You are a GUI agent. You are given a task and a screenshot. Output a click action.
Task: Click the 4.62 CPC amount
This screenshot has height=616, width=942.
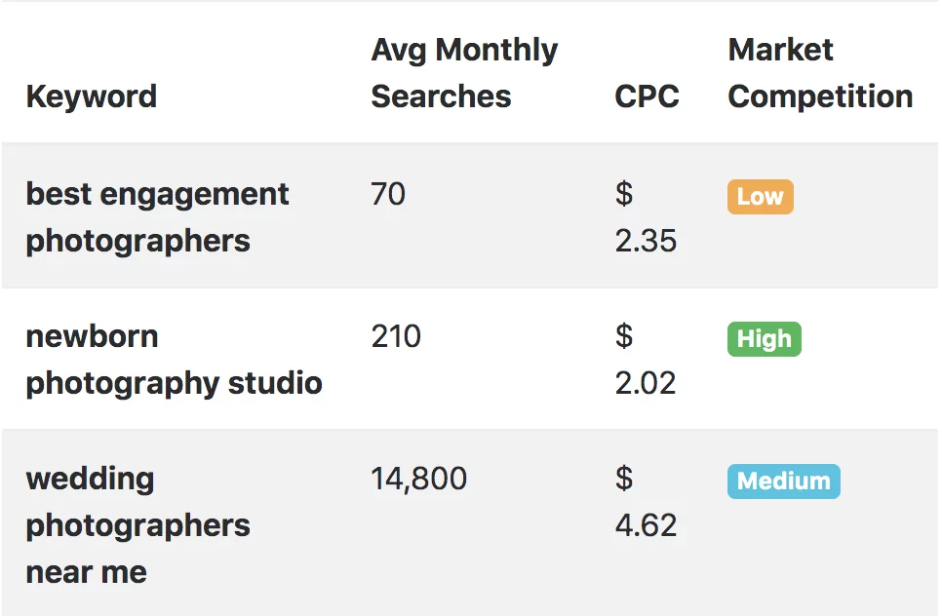pyautogui.click(x=646, y=525)
